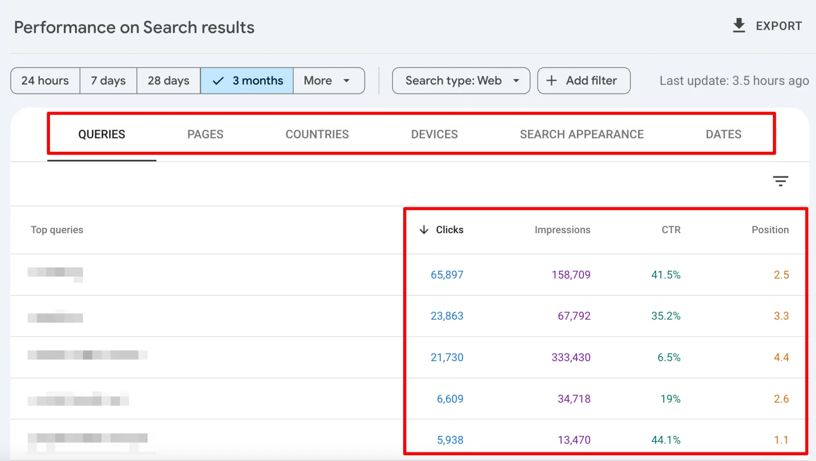Click the 65,897 clicks value link
This screenshot has height=461, width=816.
[447, 275]
